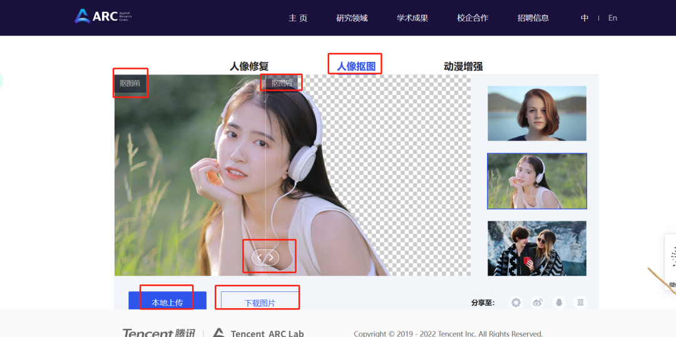Switch site language to 中
Screen dimensions: 676x337
pyautogui.click(x=585, y=18)
